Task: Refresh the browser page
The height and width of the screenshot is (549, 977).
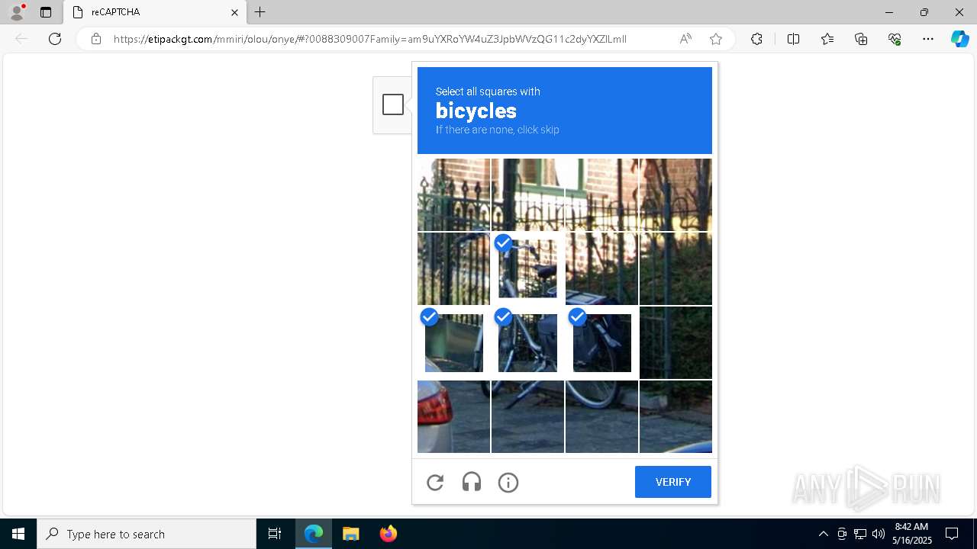Action: point(55,39)
